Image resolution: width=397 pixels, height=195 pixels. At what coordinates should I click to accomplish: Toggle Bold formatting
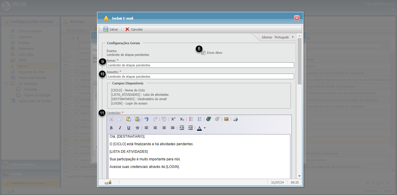coord(111,128)
